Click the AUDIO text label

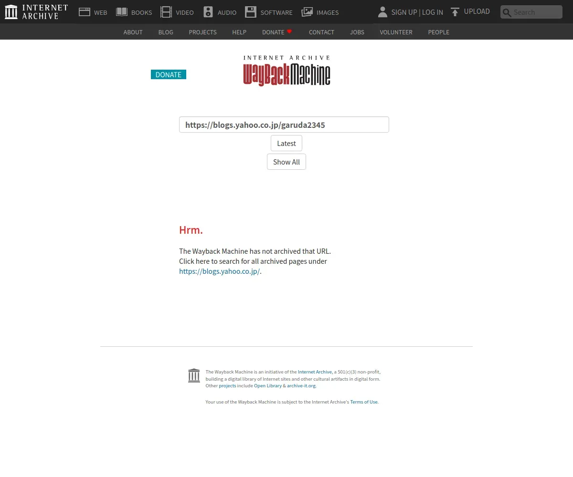pyautogui.click(x=227, y=12)
